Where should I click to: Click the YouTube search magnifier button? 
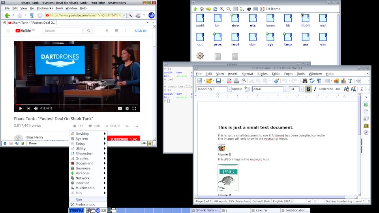pos(88,31)
